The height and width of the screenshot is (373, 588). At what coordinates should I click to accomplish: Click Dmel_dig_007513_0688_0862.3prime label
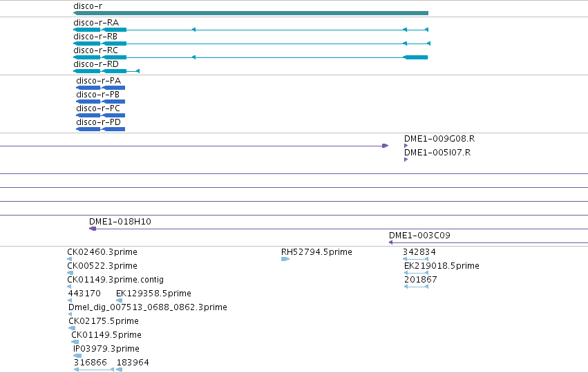[x=148, y=307]
